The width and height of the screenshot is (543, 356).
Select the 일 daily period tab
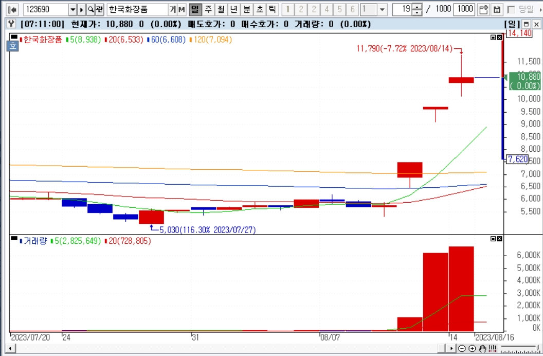(195, 10)
